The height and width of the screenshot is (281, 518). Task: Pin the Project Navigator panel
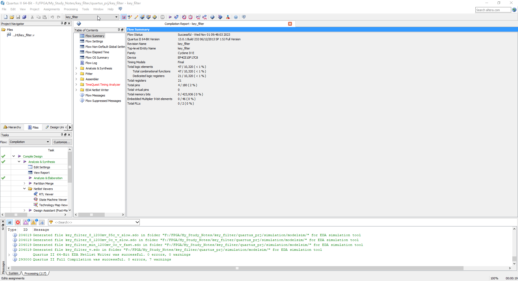pyautogui.click(x=62, y=24)
